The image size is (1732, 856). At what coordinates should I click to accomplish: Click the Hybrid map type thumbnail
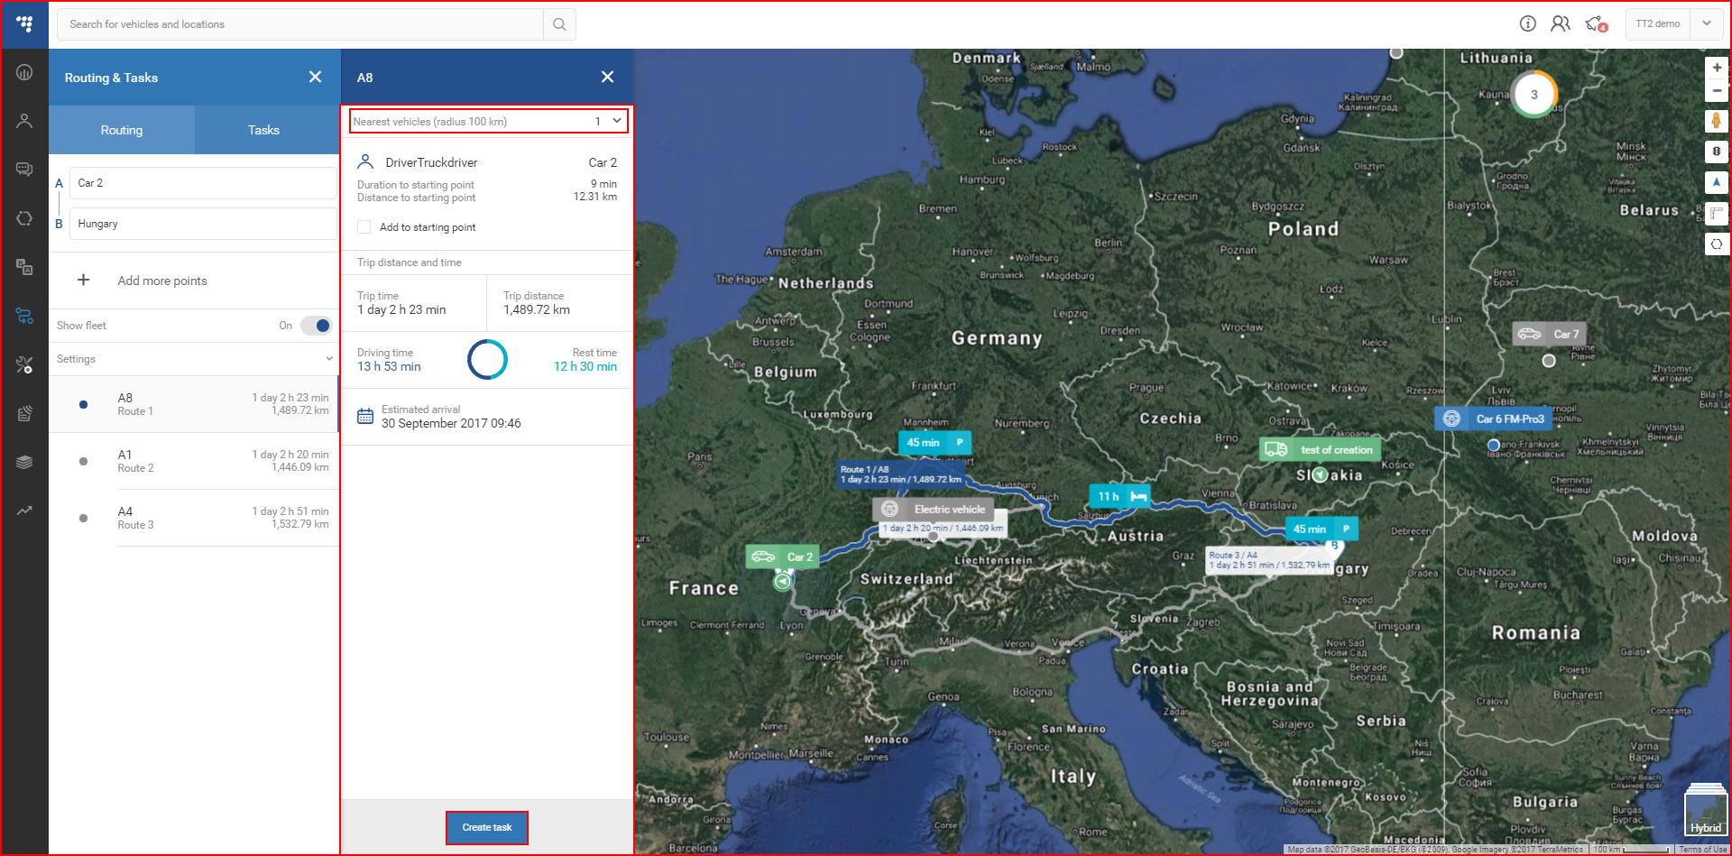click(x=1706, y=811)
